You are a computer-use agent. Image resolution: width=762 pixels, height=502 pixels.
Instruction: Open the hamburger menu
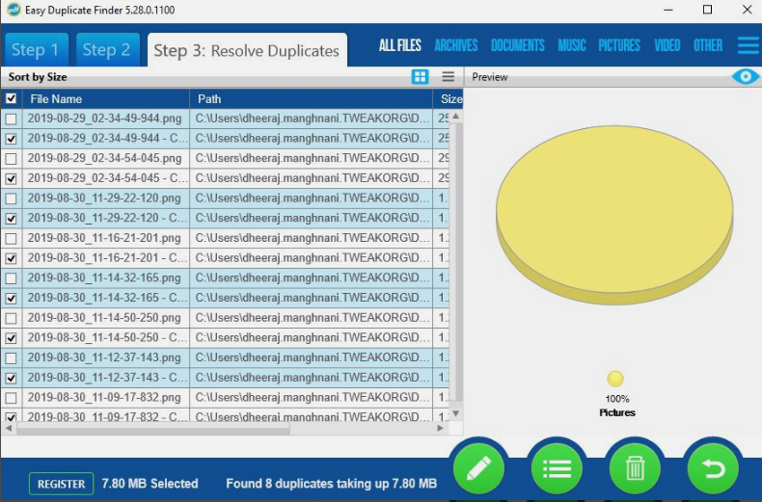click(748, 45)
